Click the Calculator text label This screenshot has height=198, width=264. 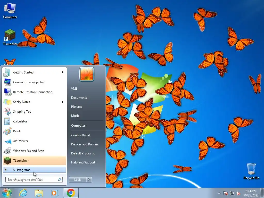tap(20, 121)
